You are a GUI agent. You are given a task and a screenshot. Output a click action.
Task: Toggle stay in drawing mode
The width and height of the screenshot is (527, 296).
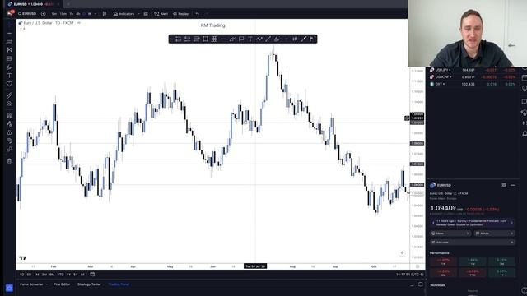coord(9,124)
